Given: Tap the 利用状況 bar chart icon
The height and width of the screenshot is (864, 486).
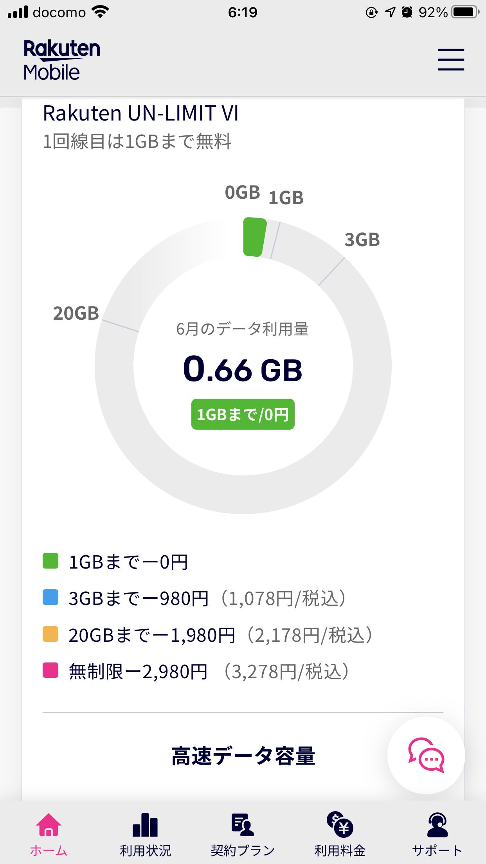Looking at the screenshot, I should click(145, 824).
